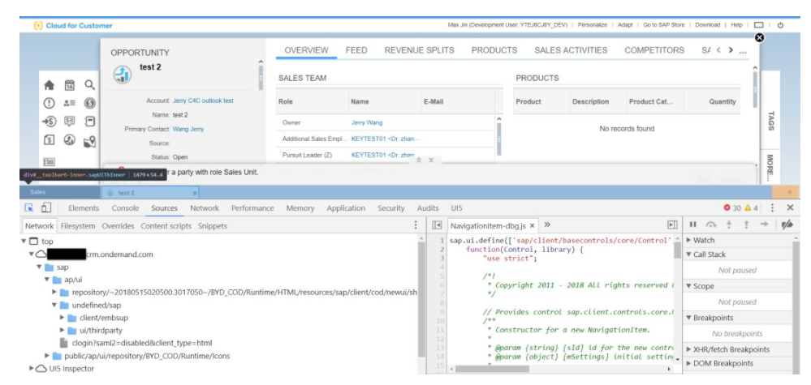
Task: Open the Snippets tab in Sources navigator
Action: coord(213,226)
